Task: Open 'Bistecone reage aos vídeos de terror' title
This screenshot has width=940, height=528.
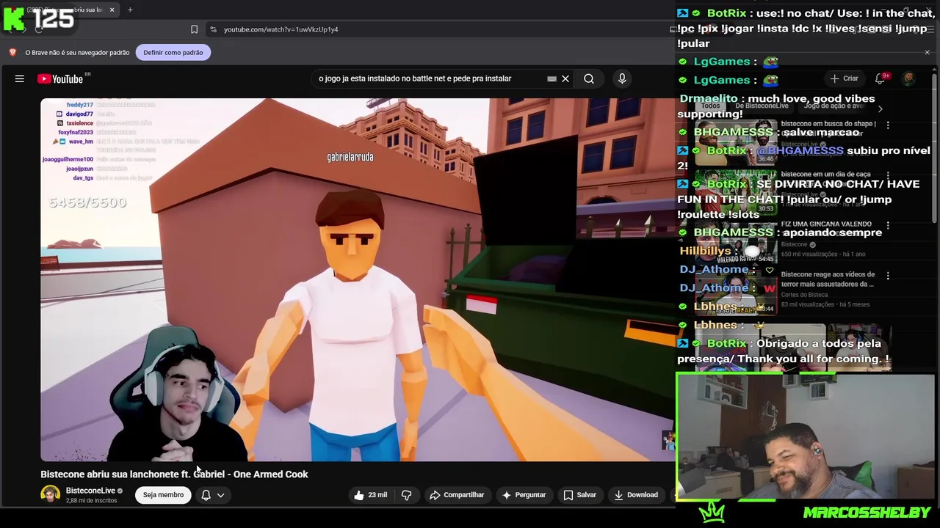Action: pyautogui.click(x=828, y=279)
